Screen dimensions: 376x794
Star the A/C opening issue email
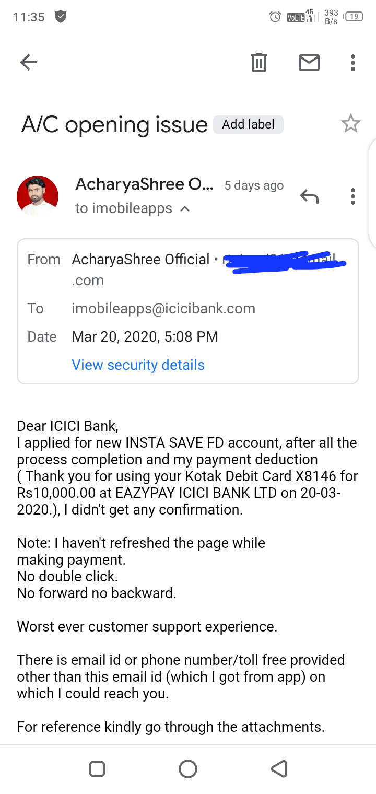pyautogui.click(x=350, y=124)
